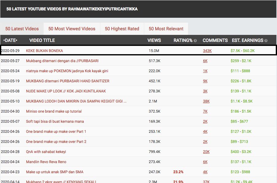Image resolution: width=277 pixels, height=183 pixels.
Task: Open the 50 Most Viewed Videos tab
Action: point(72,29)
